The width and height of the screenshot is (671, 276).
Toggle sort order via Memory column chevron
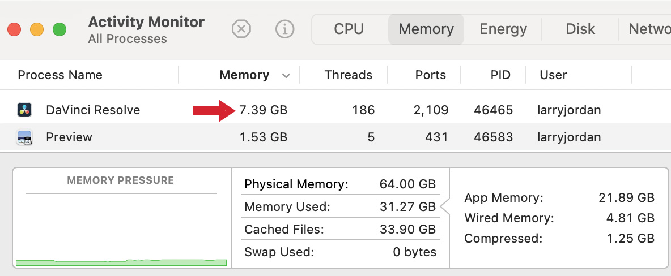286,75
